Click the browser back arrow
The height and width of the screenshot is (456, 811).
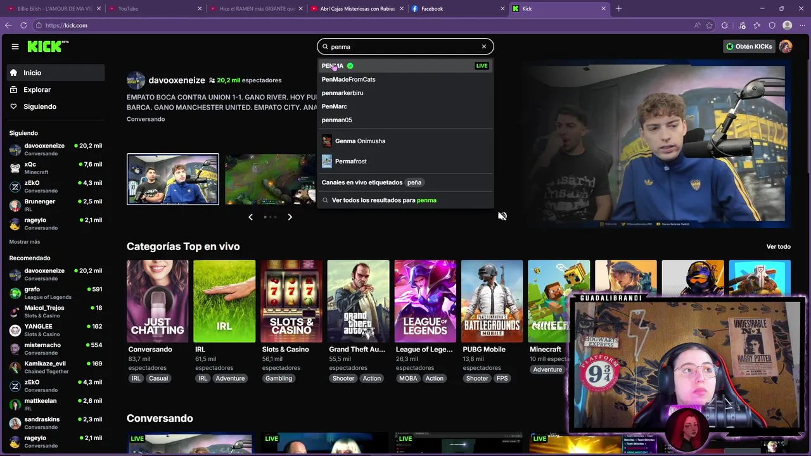8,25
